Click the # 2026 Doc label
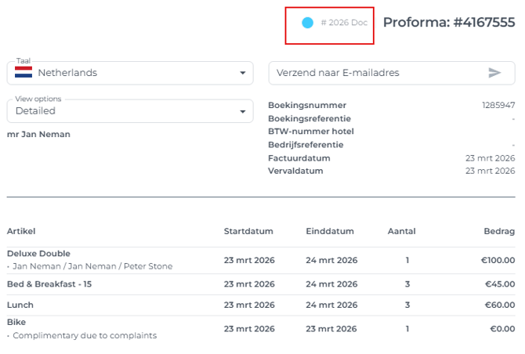This screenshot has width=525, height=354. [344, 23]
